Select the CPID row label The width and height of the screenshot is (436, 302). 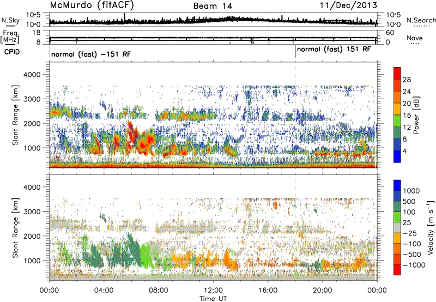pos(12,52)
